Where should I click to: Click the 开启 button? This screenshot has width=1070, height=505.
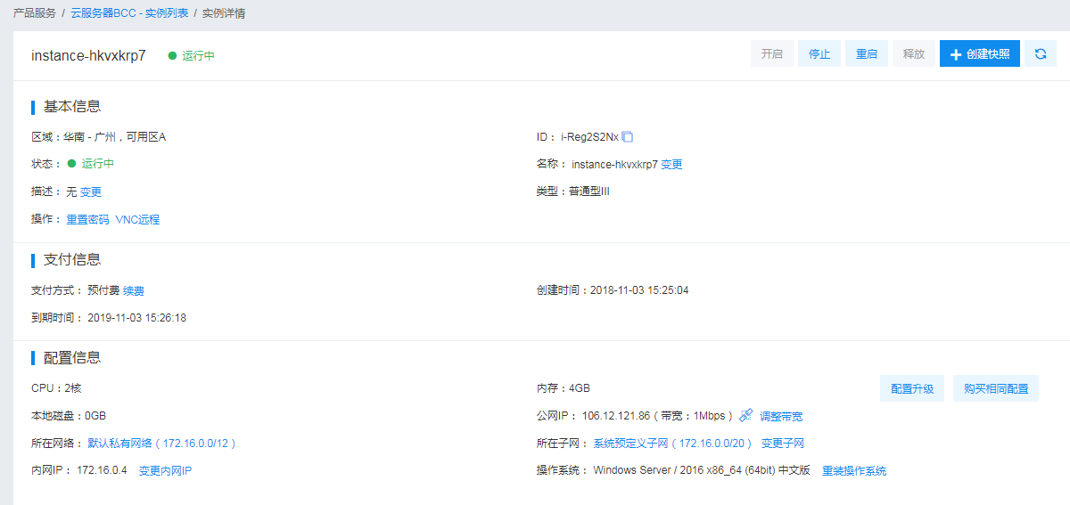(771, 54)
